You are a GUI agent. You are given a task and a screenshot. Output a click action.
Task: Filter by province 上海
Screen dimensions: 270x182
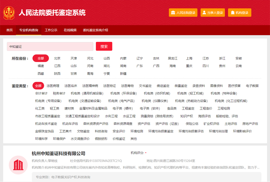(x=189, y=58)
